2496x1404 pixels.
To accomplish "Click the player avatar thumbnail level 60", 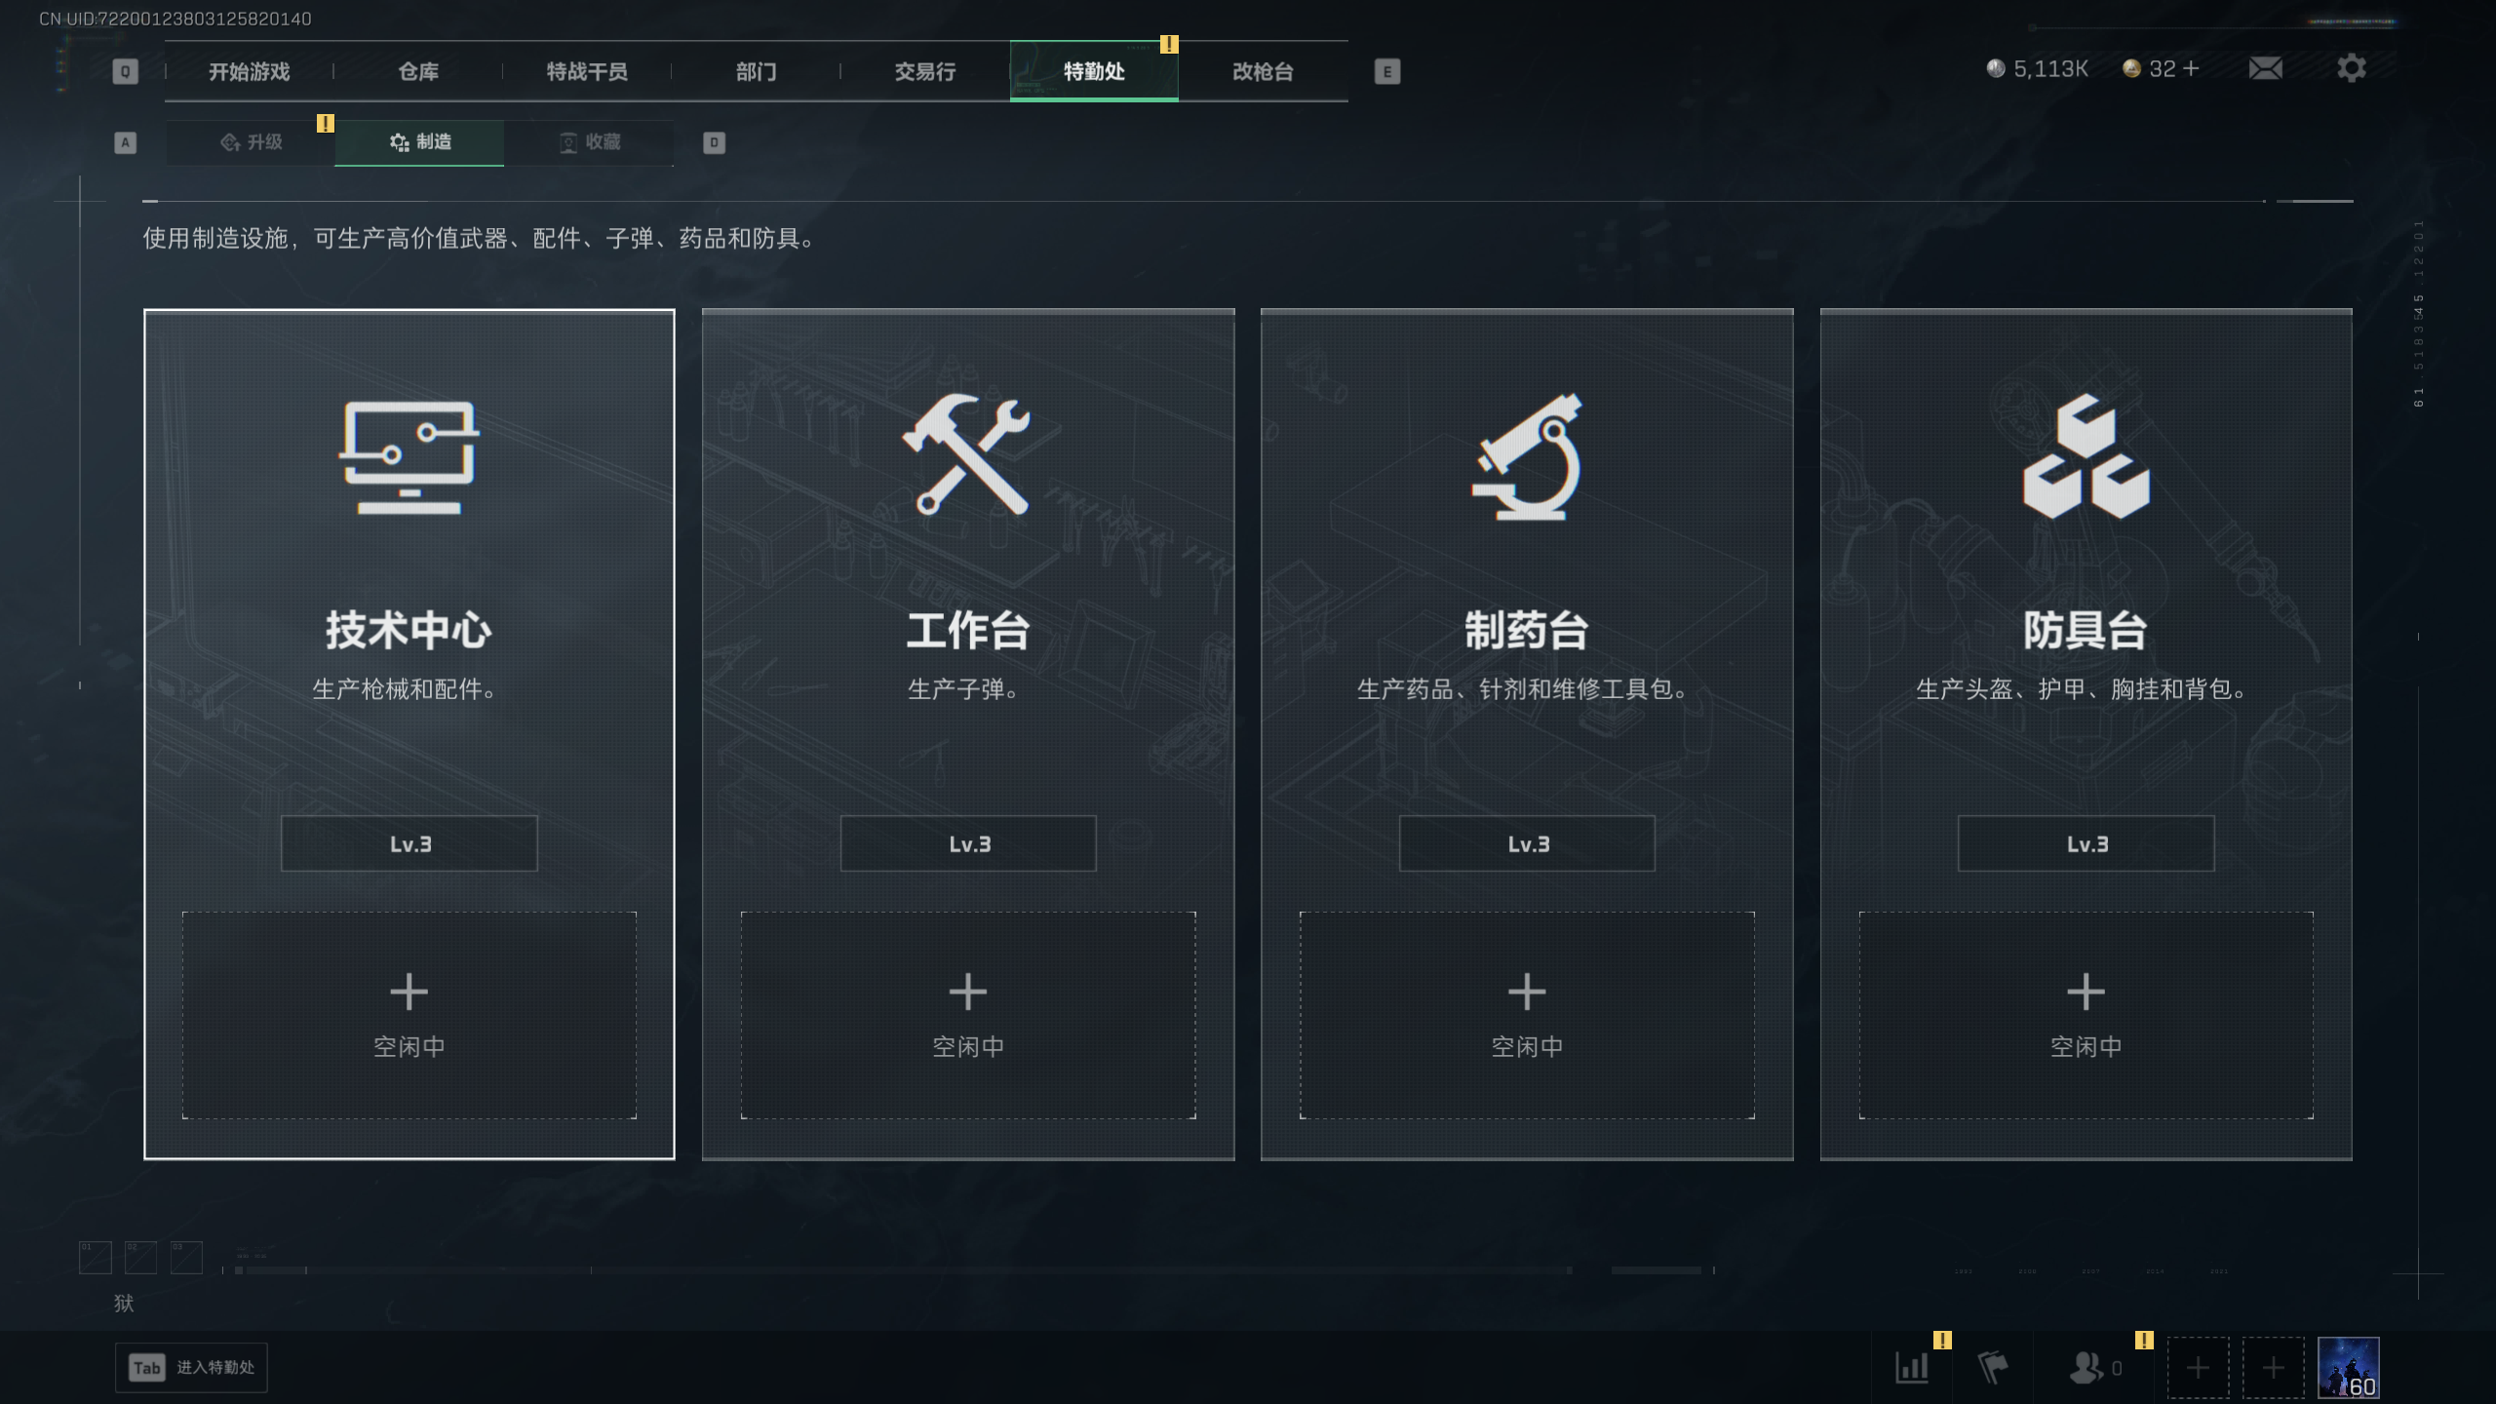I will pos(2348,1367).
